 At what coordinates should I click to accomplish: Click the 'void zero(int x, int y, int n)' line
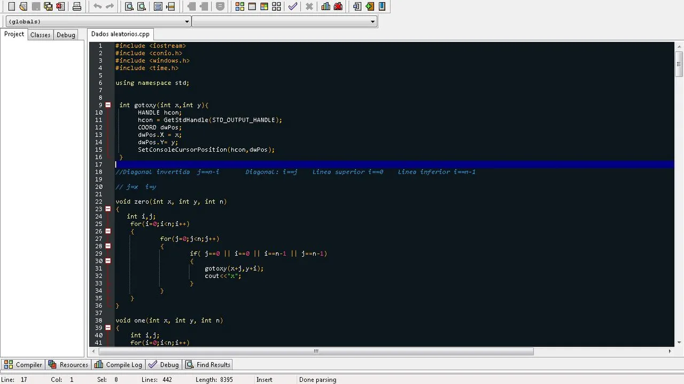pyautogui.click(x=171, y=201)
